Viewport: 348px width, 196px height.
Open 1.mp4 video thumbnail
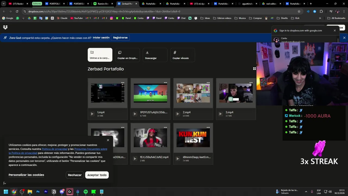point(108,93)
